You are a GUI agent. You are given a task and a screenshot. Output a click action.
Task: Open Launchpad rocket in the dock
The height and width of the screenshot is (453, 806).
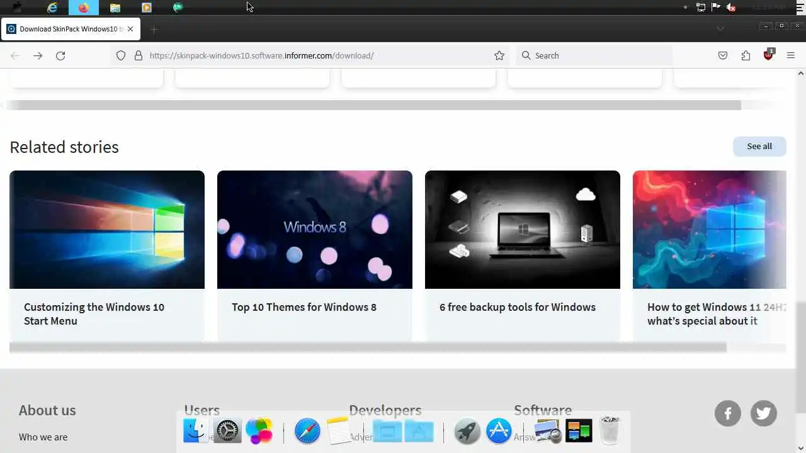click(467, 431)
